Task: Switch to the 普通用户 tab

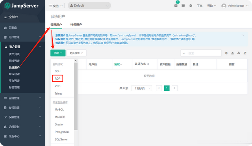Action: pyautogui.click(x=56, y=24)
